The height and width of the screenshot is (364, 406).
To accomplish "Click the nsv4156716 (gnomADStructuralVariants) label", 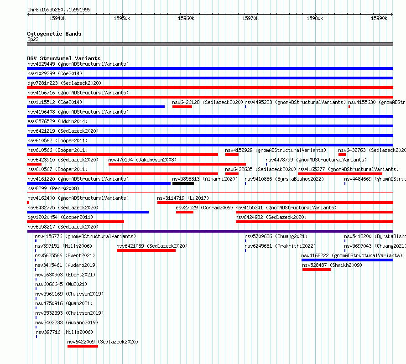I will click(x=78, y=93).
